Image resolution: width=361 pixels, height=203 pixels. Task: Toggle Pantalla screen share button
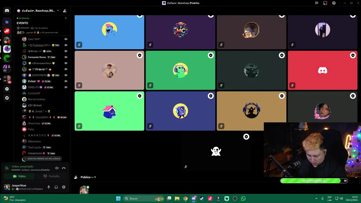tap(51, 176)
